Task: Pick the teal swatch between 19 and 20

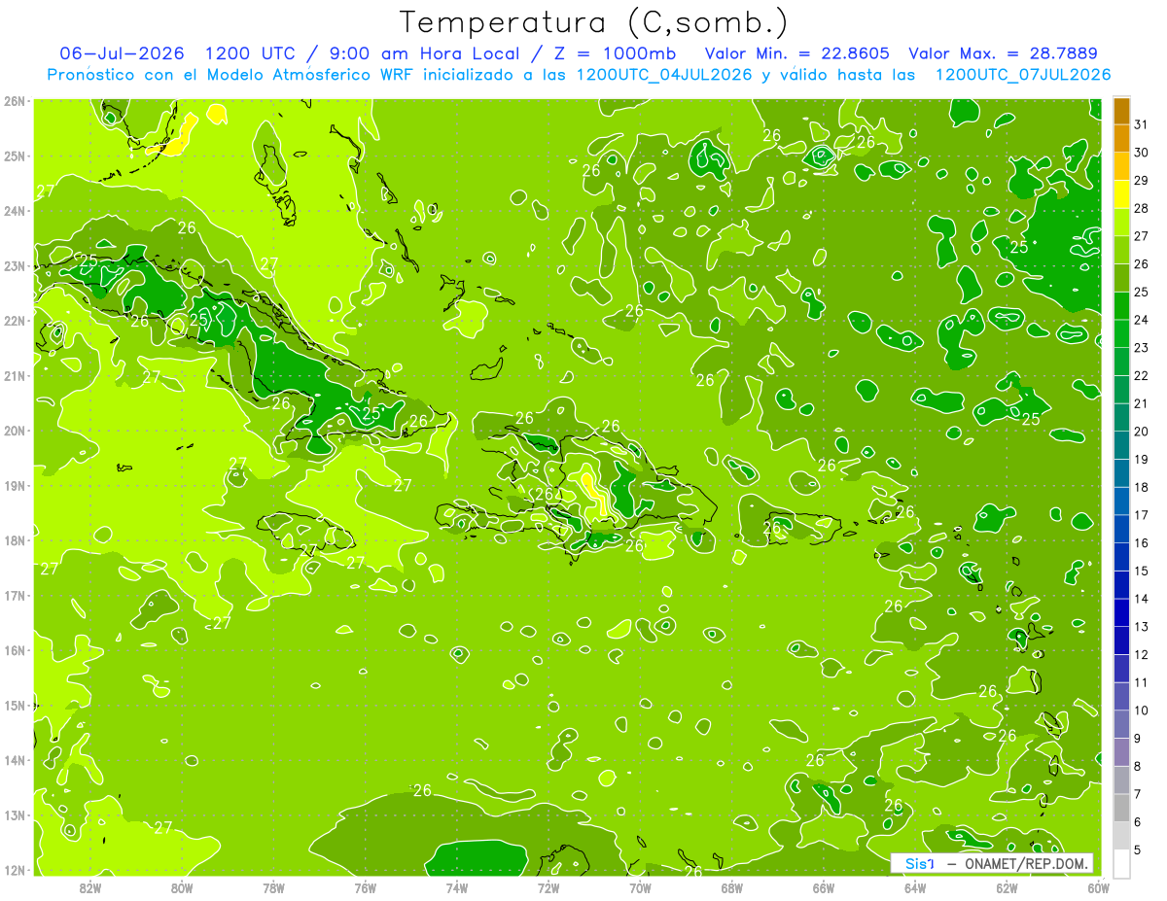Action: (1121, 445)
